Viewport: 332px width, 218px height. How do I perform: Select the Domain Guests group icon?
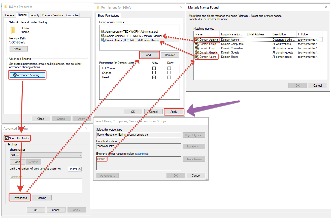[x=197, y=52]
